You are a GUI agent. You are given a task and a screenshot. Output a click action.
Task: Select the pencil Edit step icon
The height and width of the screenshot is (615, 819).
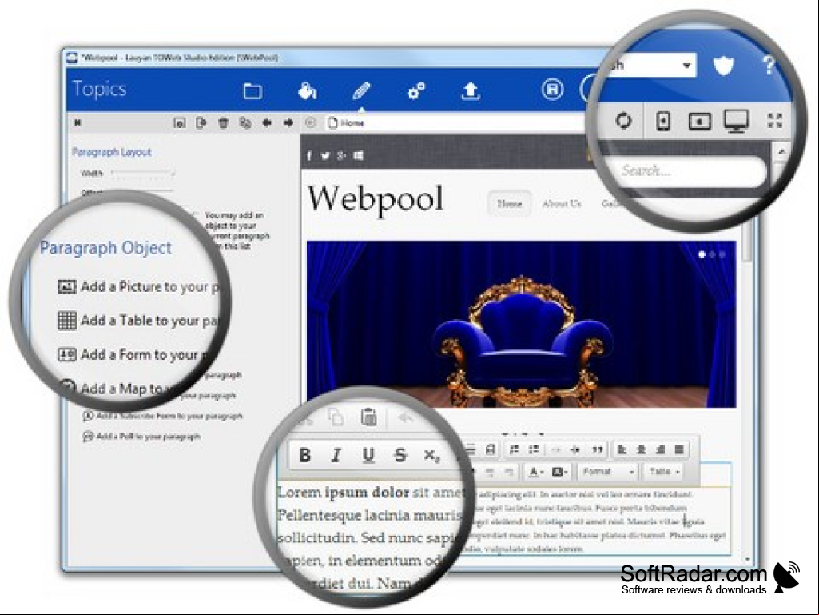pyautogui.click(x=361, y=91)
